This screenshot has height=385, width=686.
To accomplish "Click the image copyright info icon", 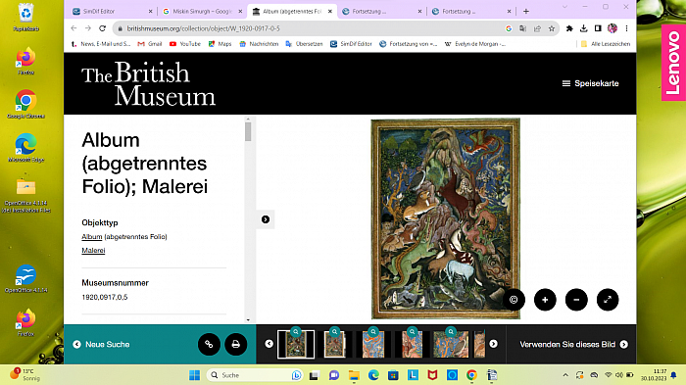I will [x=514, y=300].
